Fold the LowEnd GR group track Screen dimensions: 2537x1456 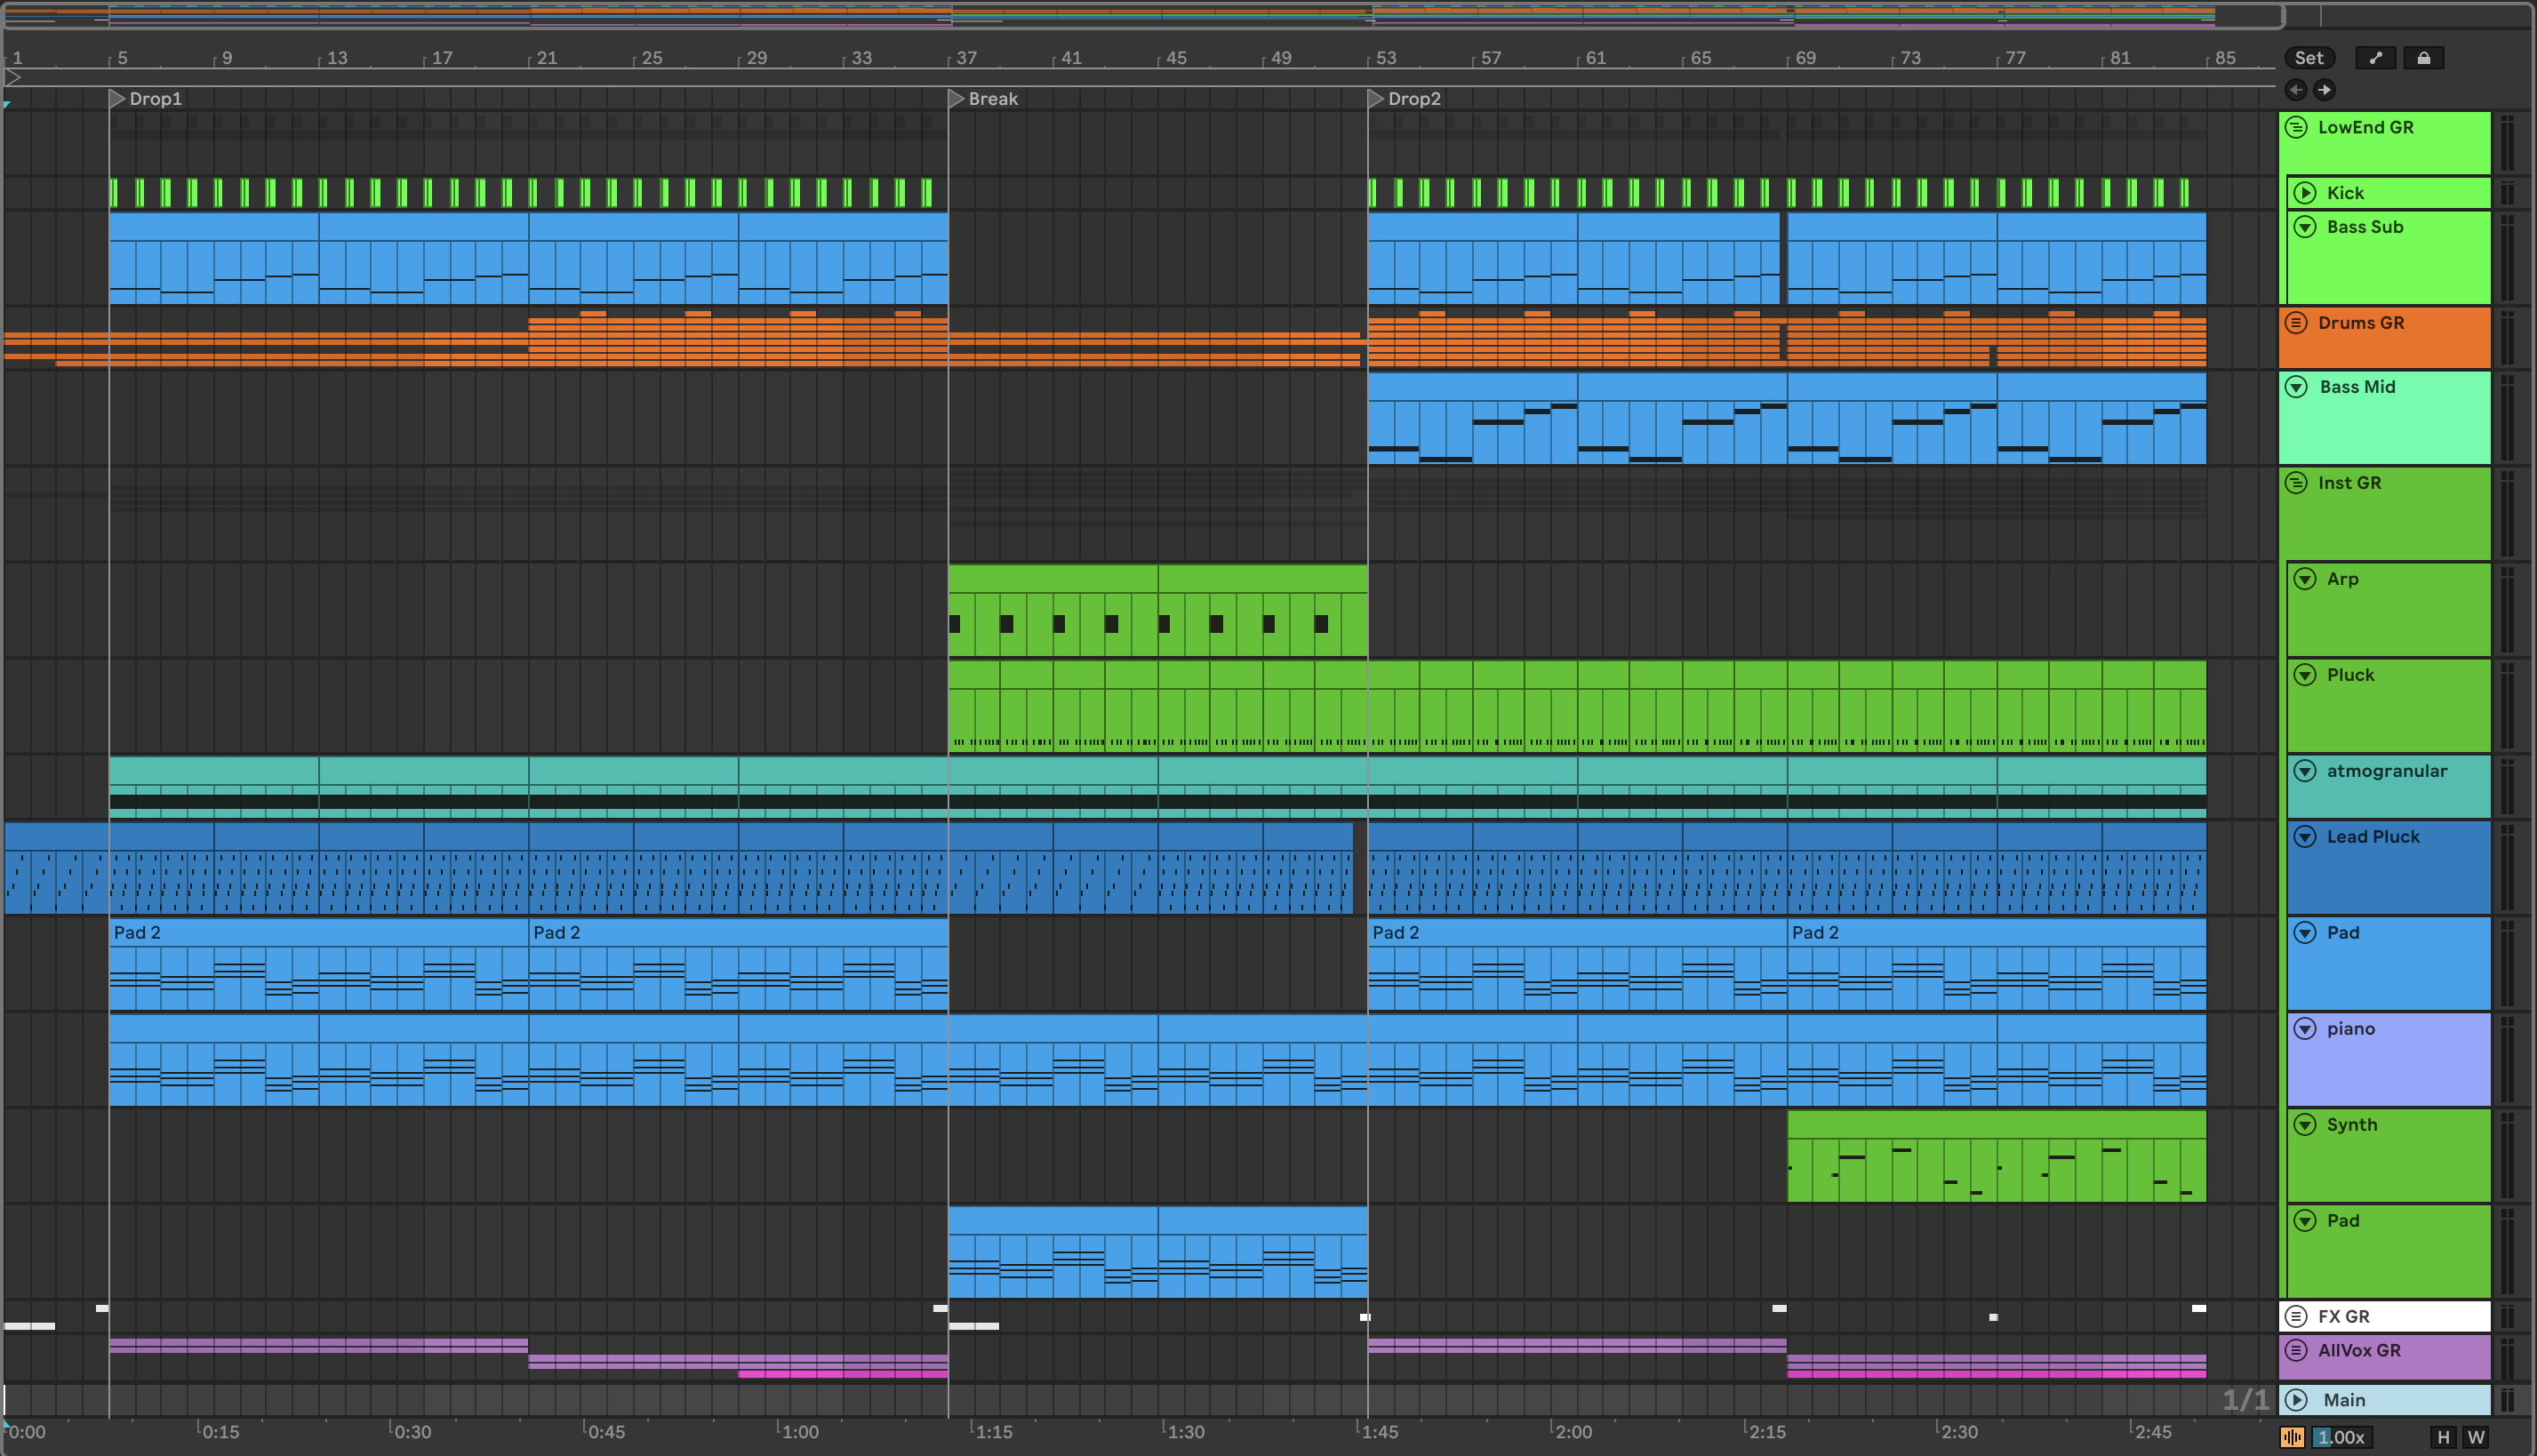2297,127
